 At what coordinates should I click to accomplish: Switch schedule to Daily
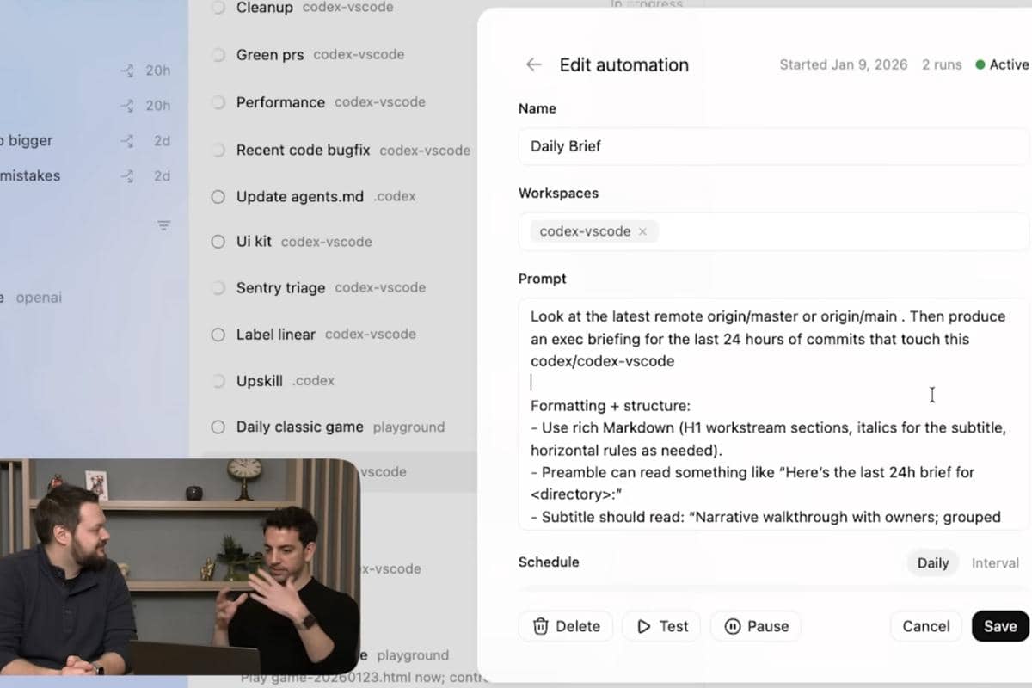(x=932, y=563)
